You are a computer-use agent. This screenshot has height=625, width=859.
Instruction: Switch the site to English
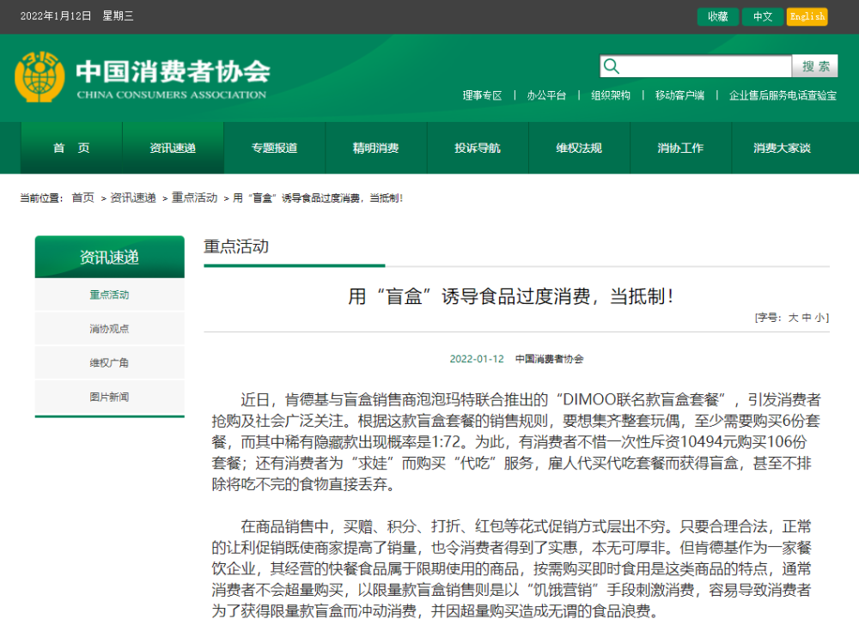pyautogui.click(x=806, y=16)
